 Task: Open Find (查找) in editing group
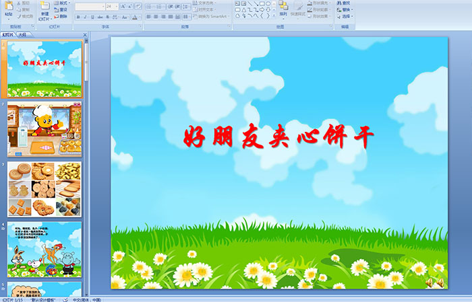[344, 3]
